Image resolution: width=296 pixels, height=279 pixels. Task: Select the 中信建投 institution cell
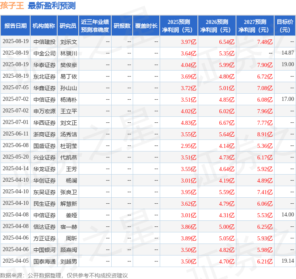click(44, 42)
